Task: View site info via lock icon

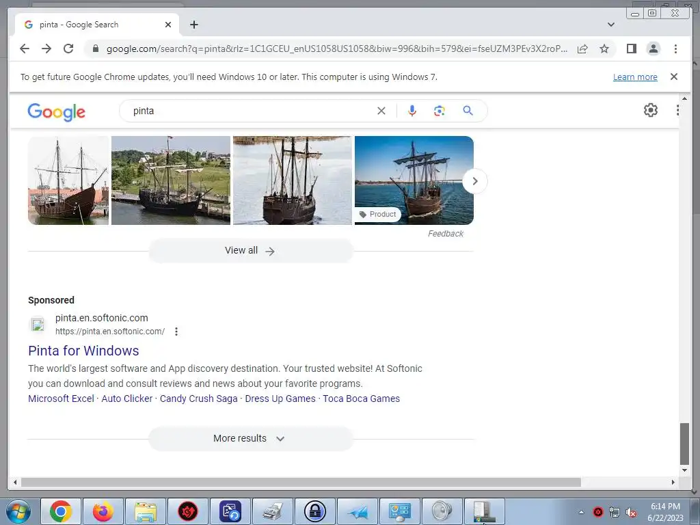Action: click(95, 49)
